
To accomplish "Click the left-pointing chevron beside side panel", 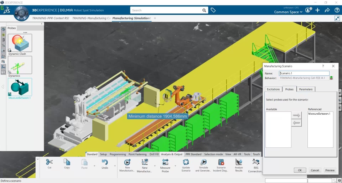I will point(3,87).
